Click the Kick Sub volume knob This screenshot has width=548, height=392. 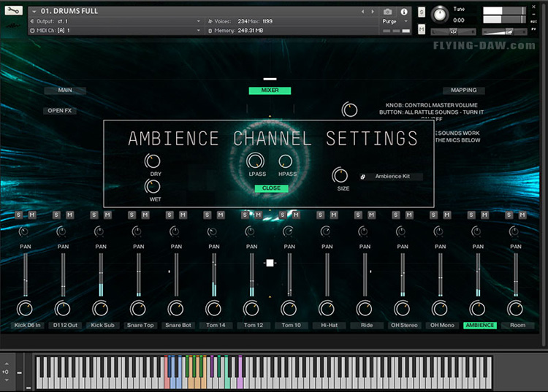tap(100, 309)
